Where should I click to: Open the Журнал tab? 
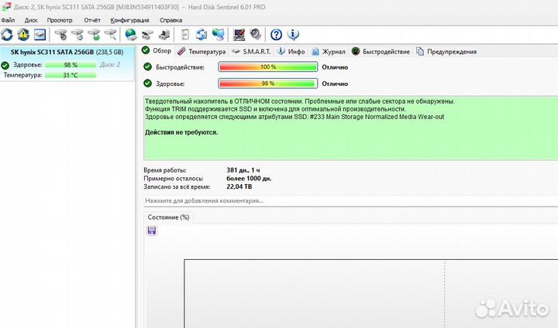tap(329, 52)
